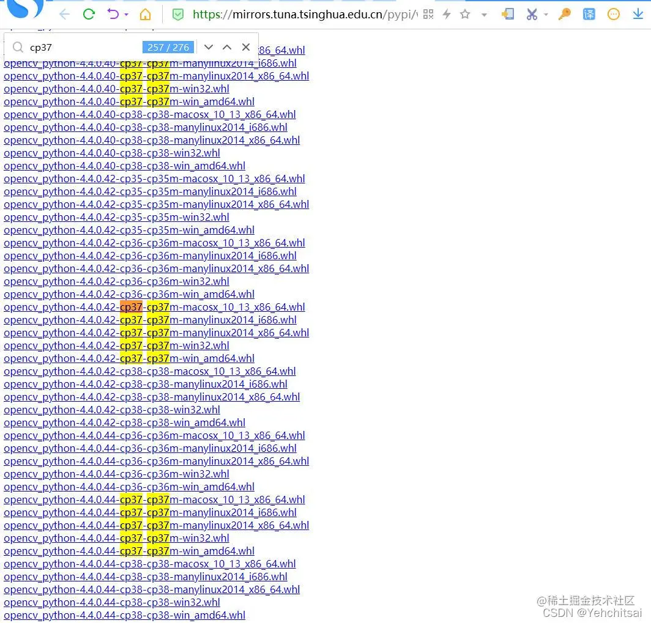Open 4.4.0.44-cp37 win32.whl link

tap(117, 539)
